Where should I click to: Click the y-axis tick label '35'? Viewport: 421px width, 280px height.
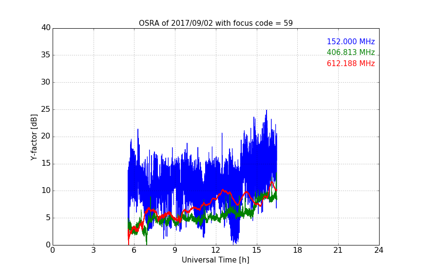pos(46,55)
